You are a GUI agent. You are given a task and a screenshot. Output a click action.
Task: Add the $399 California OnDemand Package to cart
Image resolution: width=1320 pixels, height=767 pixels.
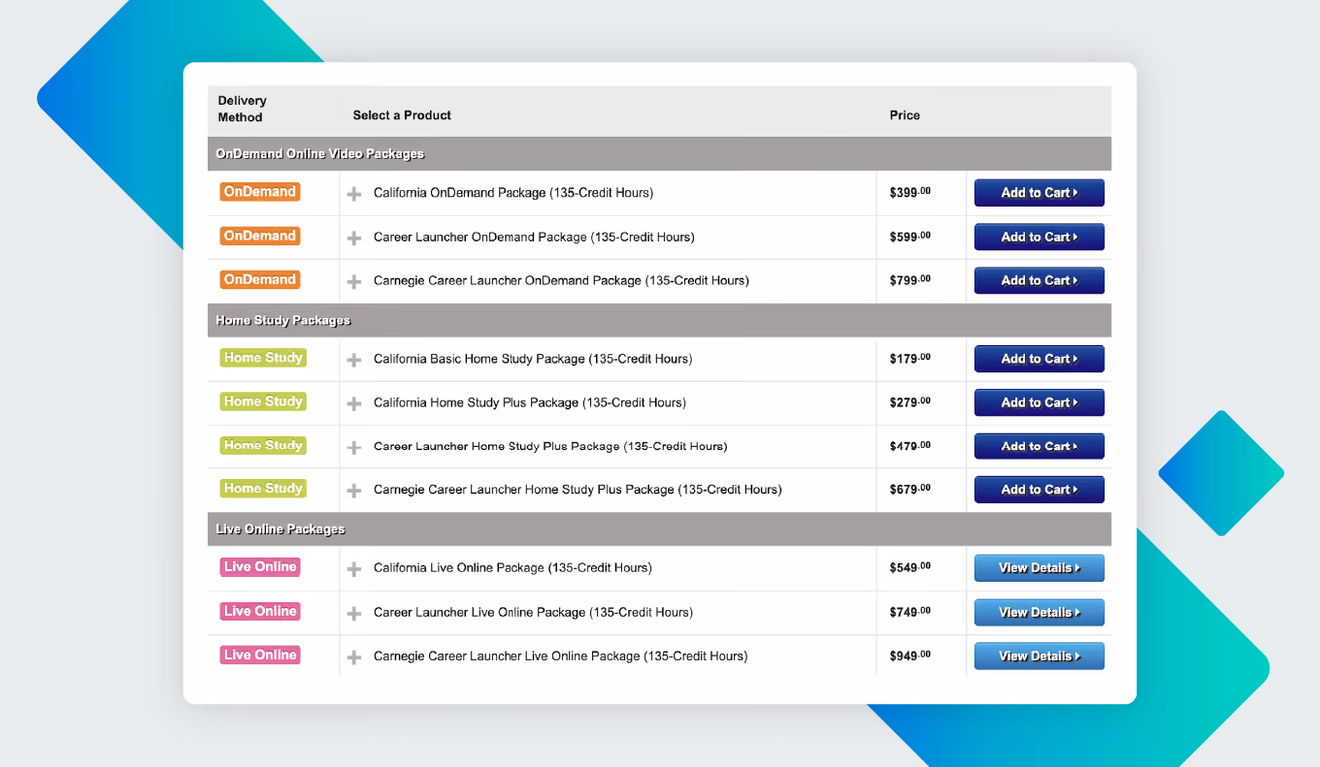click(1039, 193)
